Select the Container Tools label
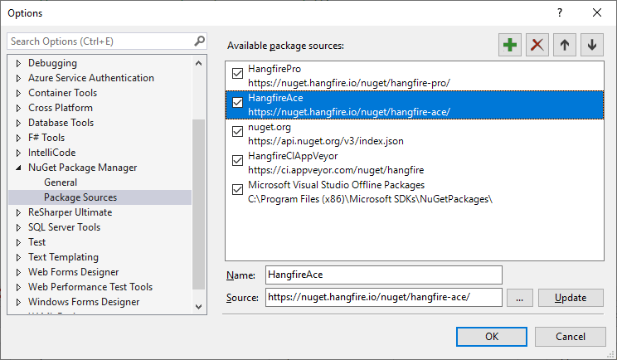Viewport: 617px width, 360px height. click(62, 93)
